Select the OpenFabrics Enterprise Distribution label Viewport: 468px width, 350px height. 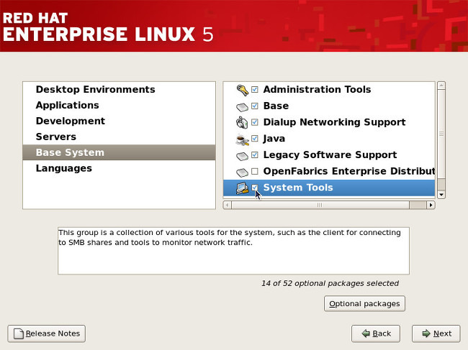point(349,171)
